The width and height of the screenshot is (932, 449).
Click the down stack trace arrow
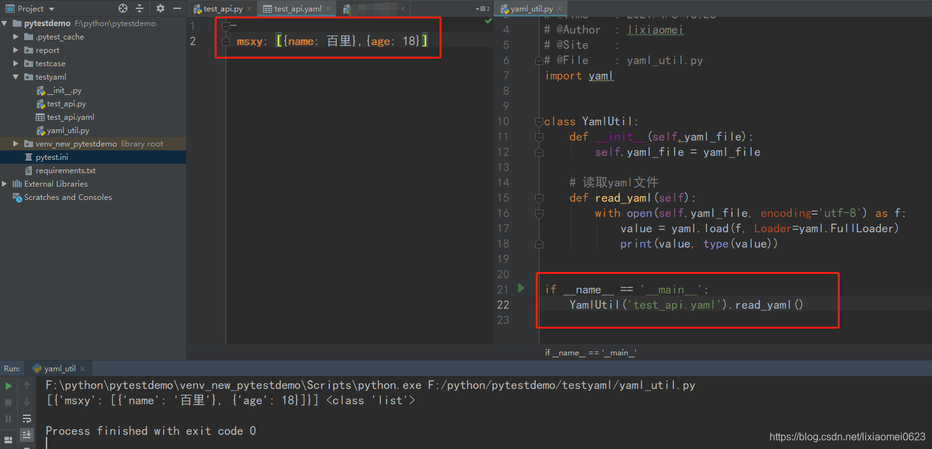click(27, 402)
